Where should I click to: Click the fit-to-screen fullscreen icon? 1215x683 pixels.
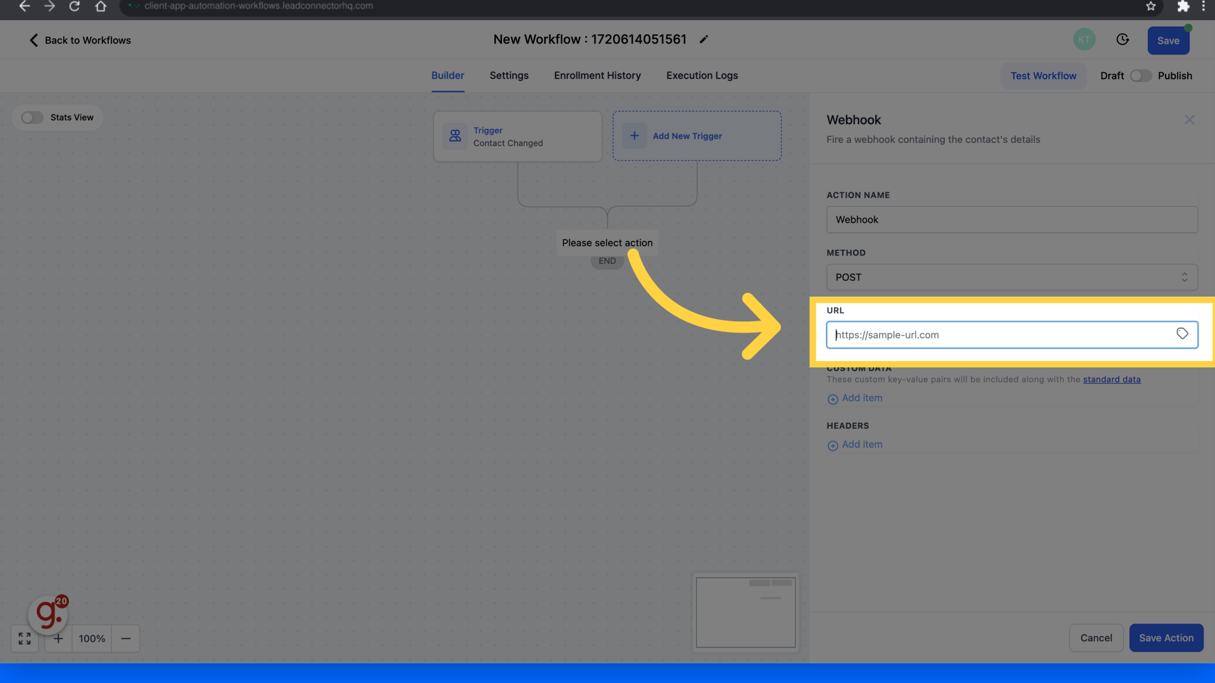click(x=25, y=639)
